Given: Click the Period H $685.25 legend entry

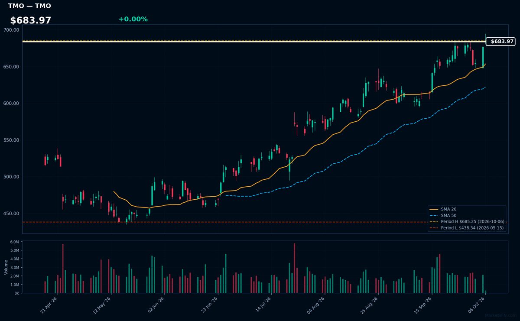Looking at the screenshot, I should point(466,221).
